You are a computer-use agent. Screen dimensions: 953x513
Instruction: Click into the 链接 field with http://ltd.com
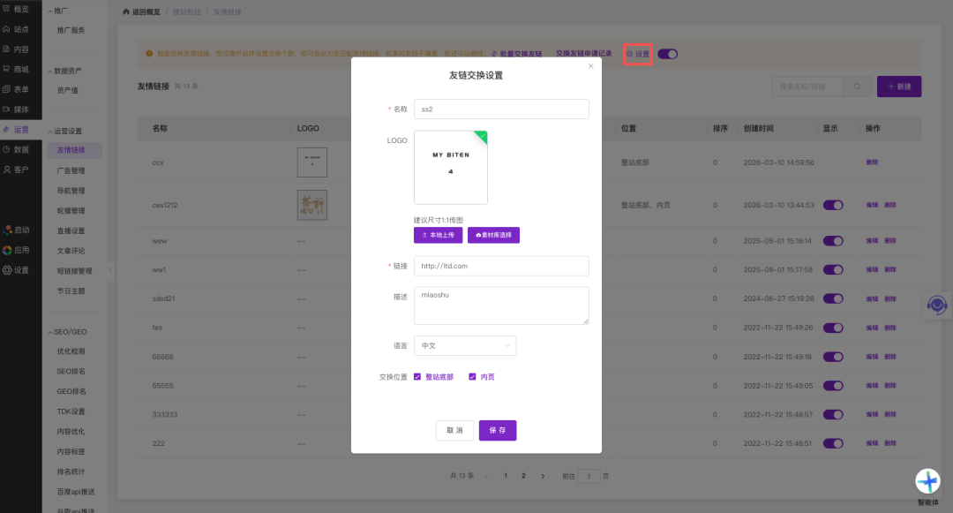(501, 266)
